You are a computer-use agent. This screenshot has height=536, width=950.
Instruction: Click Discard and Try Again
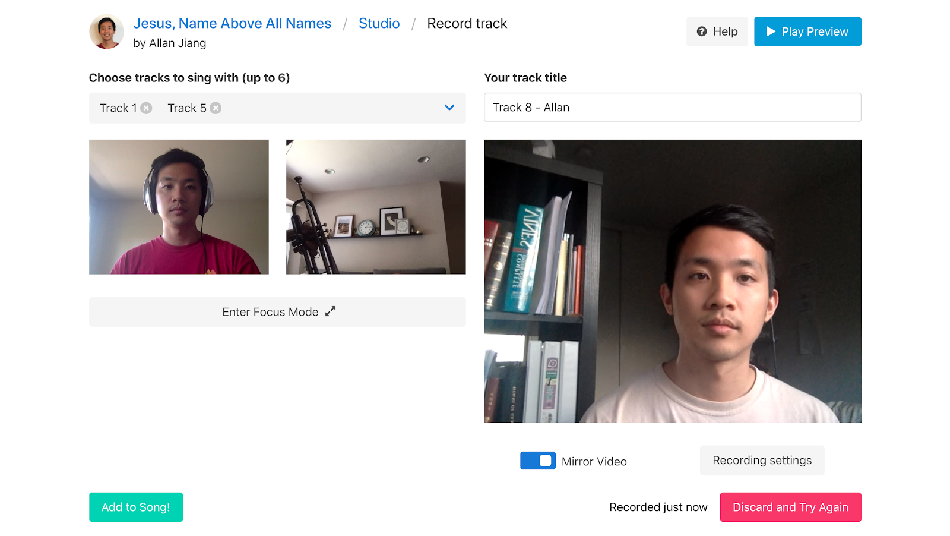[790, 507]
